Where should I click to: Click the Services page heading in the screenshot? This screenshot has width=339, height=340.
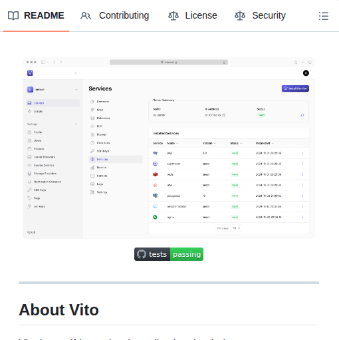pyautogui.click(x=100, y=88)
